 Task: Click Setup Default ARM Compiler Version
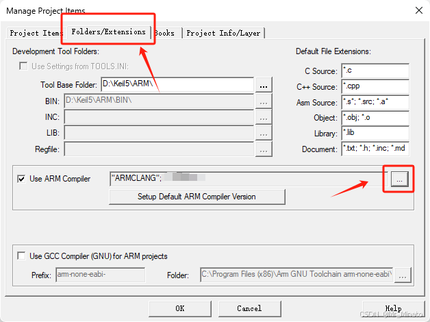coord(197,197)
